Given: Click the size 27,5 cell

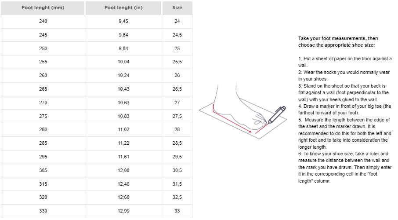Looking at the screenshot, I should pyautogui.click(x=177, y=116).
